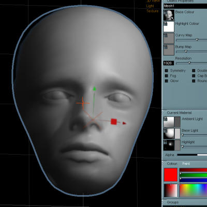Click the lock icon on Highlight Colour swatch
The image size is (207, 207).
(x=165, y=23)
